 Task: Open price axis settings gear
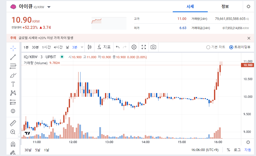tap(248, 142)
